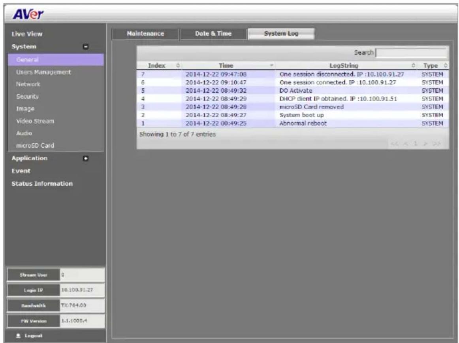The image size is (459, 343).
Task: Switch to the Date & Time tab
Action: pos(213,34)
